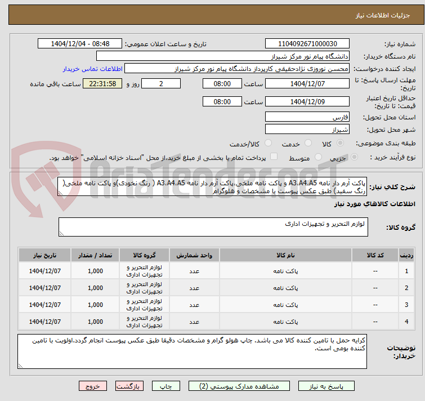The image size is (425, 401).
Task: Click the واحد شمارش column header
Action: (194, 255)
